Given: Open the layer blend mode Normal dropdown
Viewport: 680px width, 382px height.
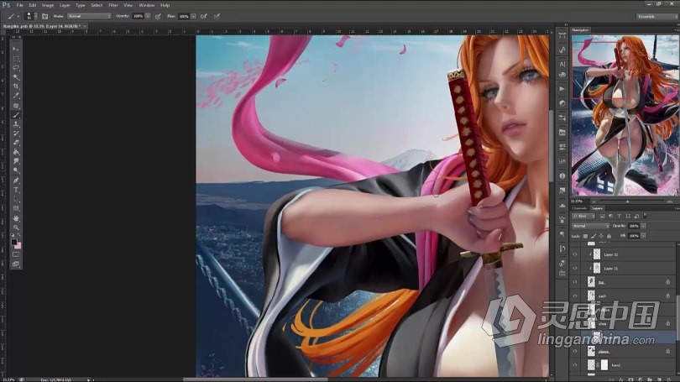Looking at the screenshot, I should 590,226.
